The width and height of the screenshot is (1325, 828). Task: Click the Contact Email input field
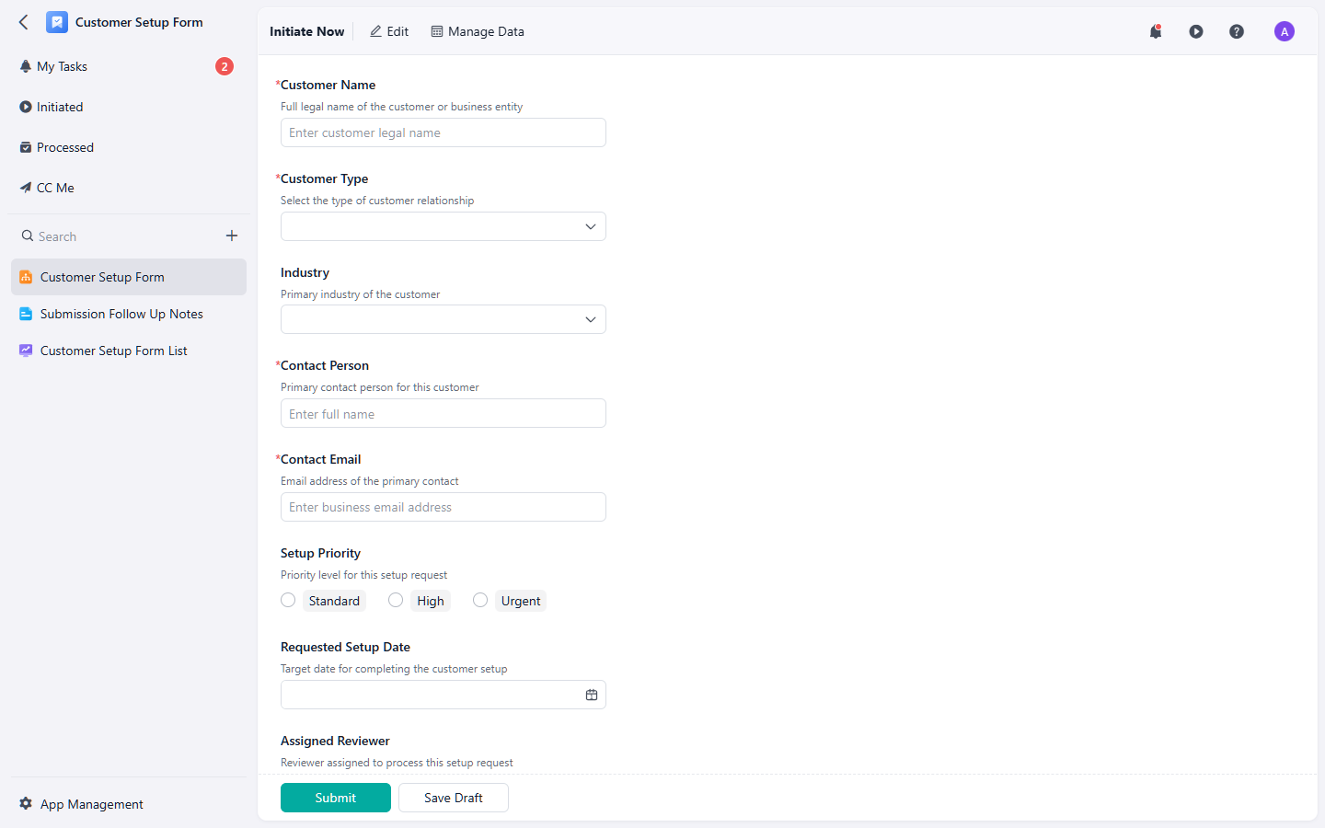444,507
